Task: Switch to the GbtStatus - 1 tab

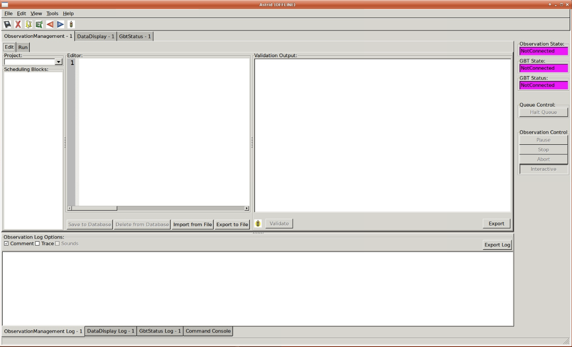Action: point(135,37)
